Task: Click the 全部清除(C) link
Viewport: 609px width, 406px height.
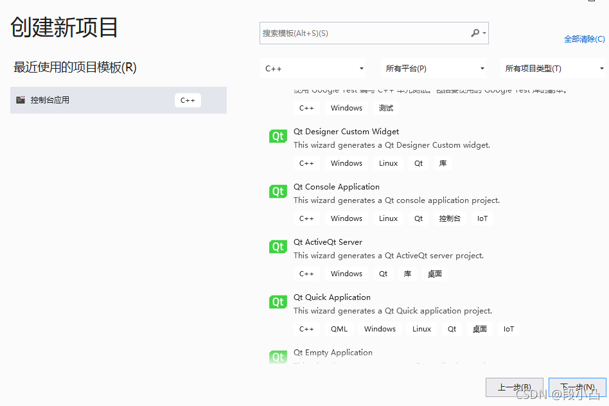Action: (x=584, y=39)
